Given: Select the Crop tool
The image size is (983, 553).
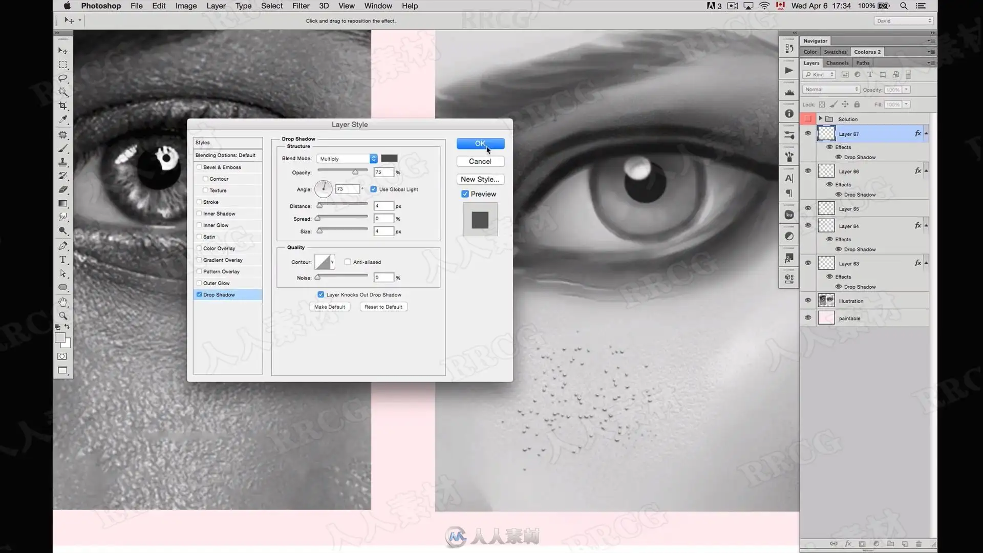Looking at the screenshot, I should pyautogui.click(x=63, y=106).
